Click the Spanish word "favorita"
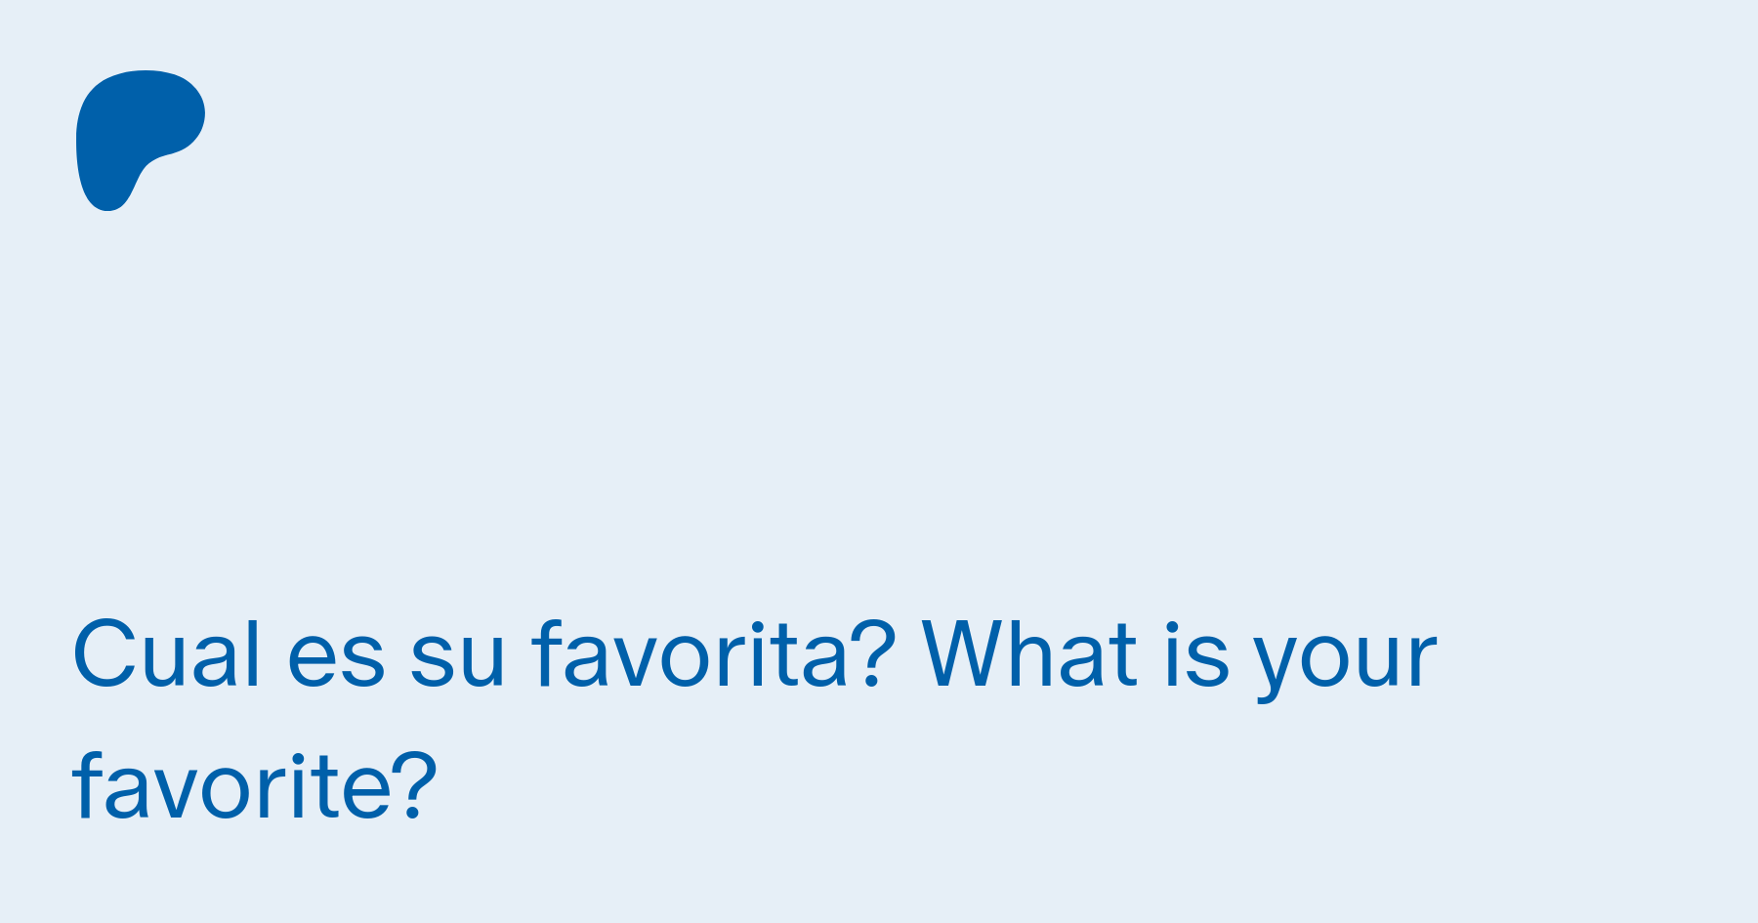The height and width of the screenshot is (923, 1758). (690, 655)
